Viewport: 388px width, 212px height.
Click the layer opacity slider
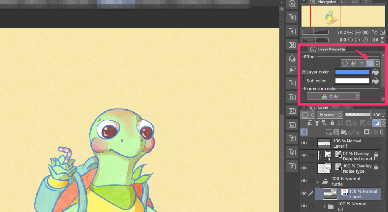click(358, 115)
